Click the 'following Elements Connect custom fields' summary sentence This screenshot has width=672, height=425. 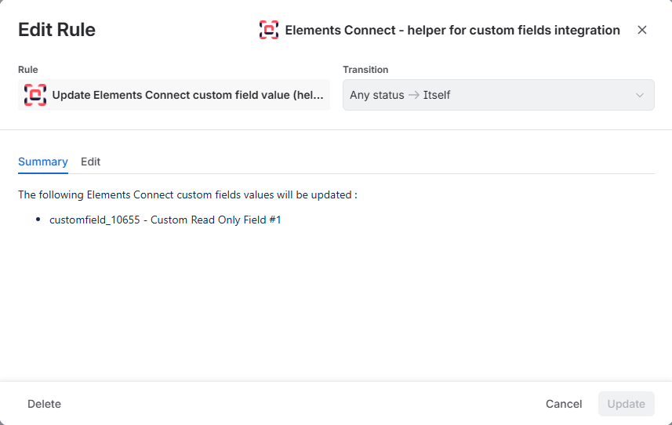[187, 194]
